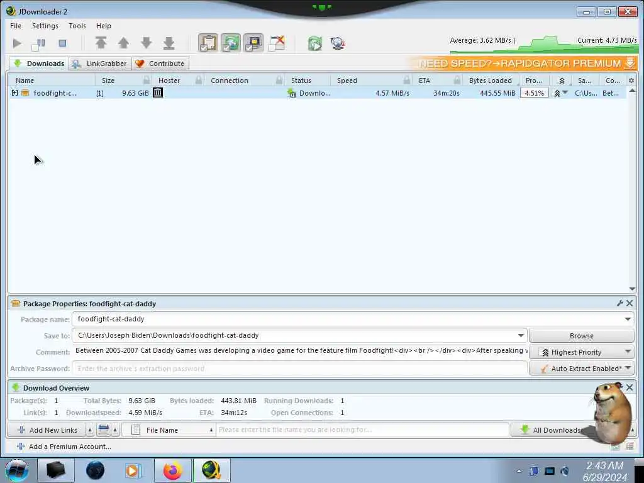The width and height of the screenshot is (644, 483).
Task: Click the speed graph in the toolbar
Action: [x=543, y=45]
